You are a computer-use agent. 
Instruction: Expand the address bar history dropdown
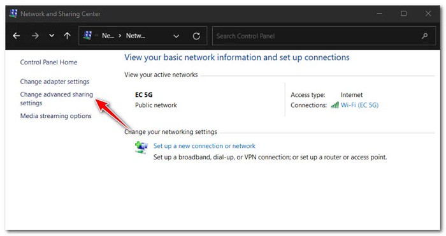point(176,36)
